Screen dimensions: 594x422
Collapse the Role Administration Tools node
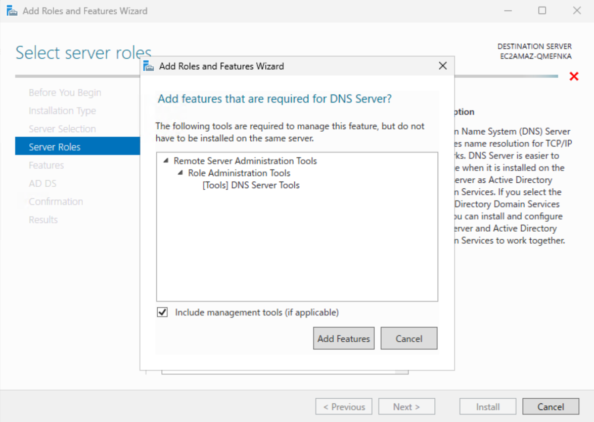pyautogui.click(x=180, y=173)
